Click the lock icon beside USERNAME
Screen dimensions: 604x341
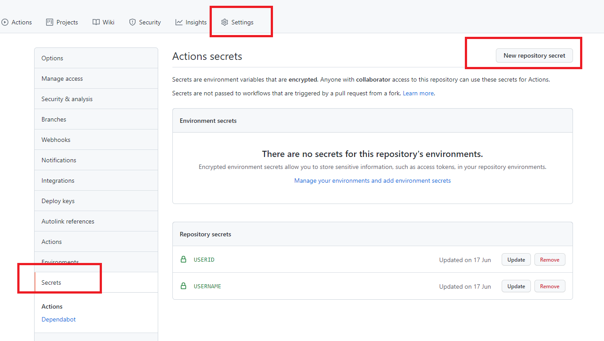(x=183, y=286)
